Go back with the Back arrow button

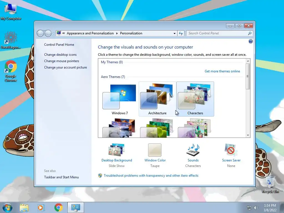tap(40, 33)
